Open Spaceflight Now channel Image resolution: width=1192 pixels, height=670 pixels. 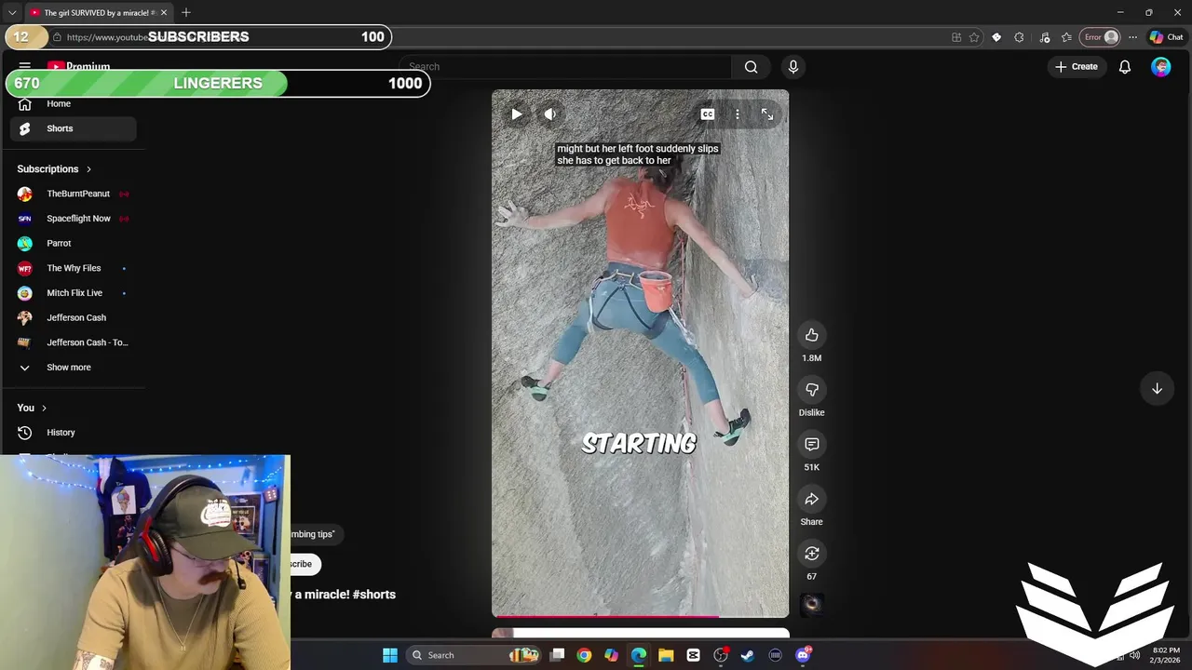[x=74, y=219]
